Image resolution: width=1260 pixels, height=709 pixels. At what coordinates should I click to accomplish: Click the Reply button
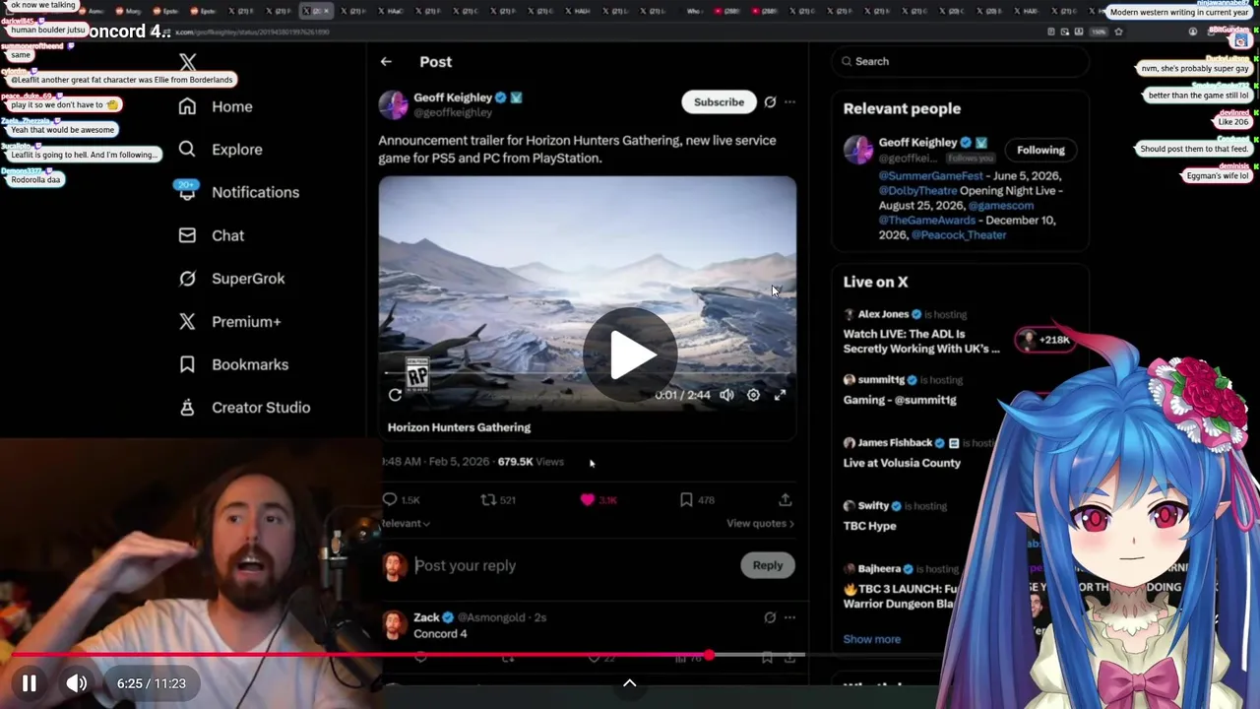(x=768, y=565)
